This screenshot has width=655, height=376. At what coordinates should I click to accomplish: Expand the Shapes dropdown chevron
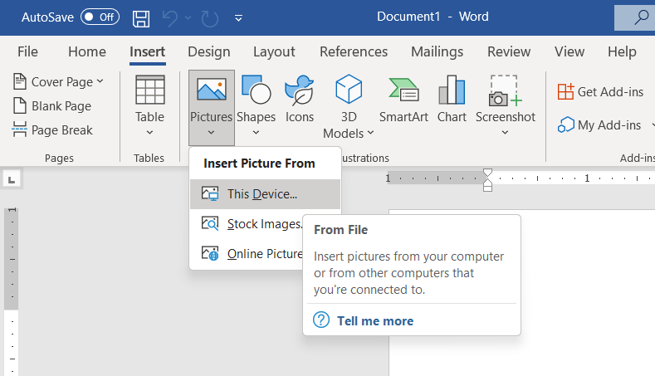click(256, 133)
